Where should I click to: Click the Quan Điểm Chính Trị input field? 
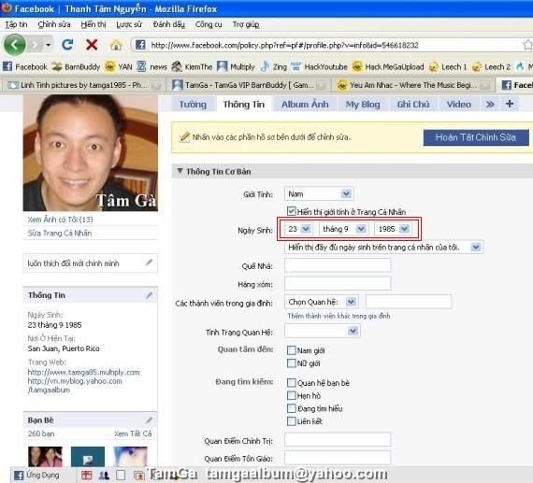[338, 439]
